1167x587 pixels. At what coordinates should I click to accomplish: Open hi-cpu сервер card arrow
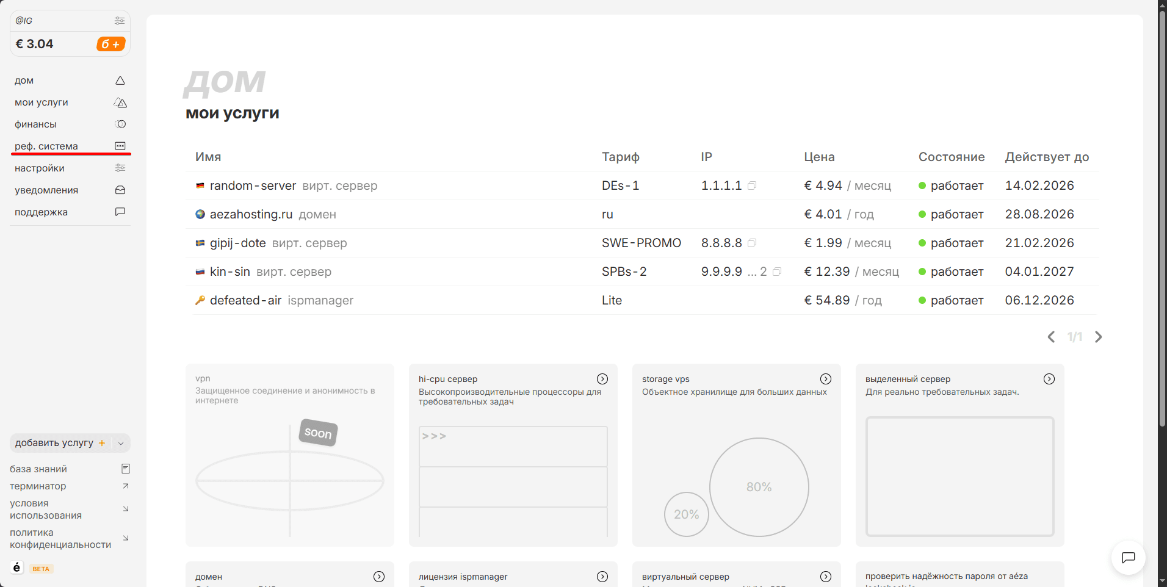tap(602, 379)
